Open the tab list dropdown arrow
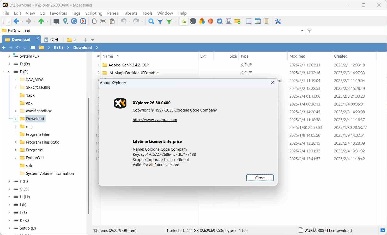This screenshot has width=387, height=235. point(93,40)
